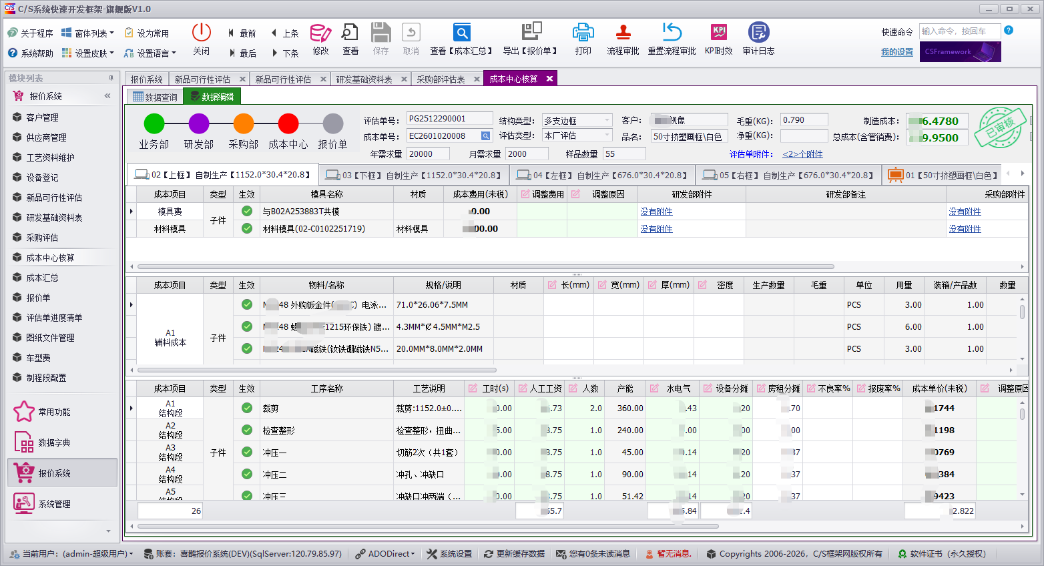Open 模具费 row 研发部附件 没有附件 link
1044x566 pixels.
[657, 212]
